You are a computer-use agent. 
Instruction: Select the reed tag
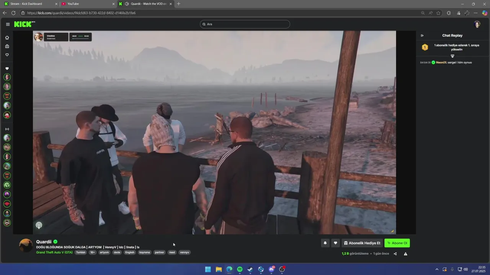[172, 252]
